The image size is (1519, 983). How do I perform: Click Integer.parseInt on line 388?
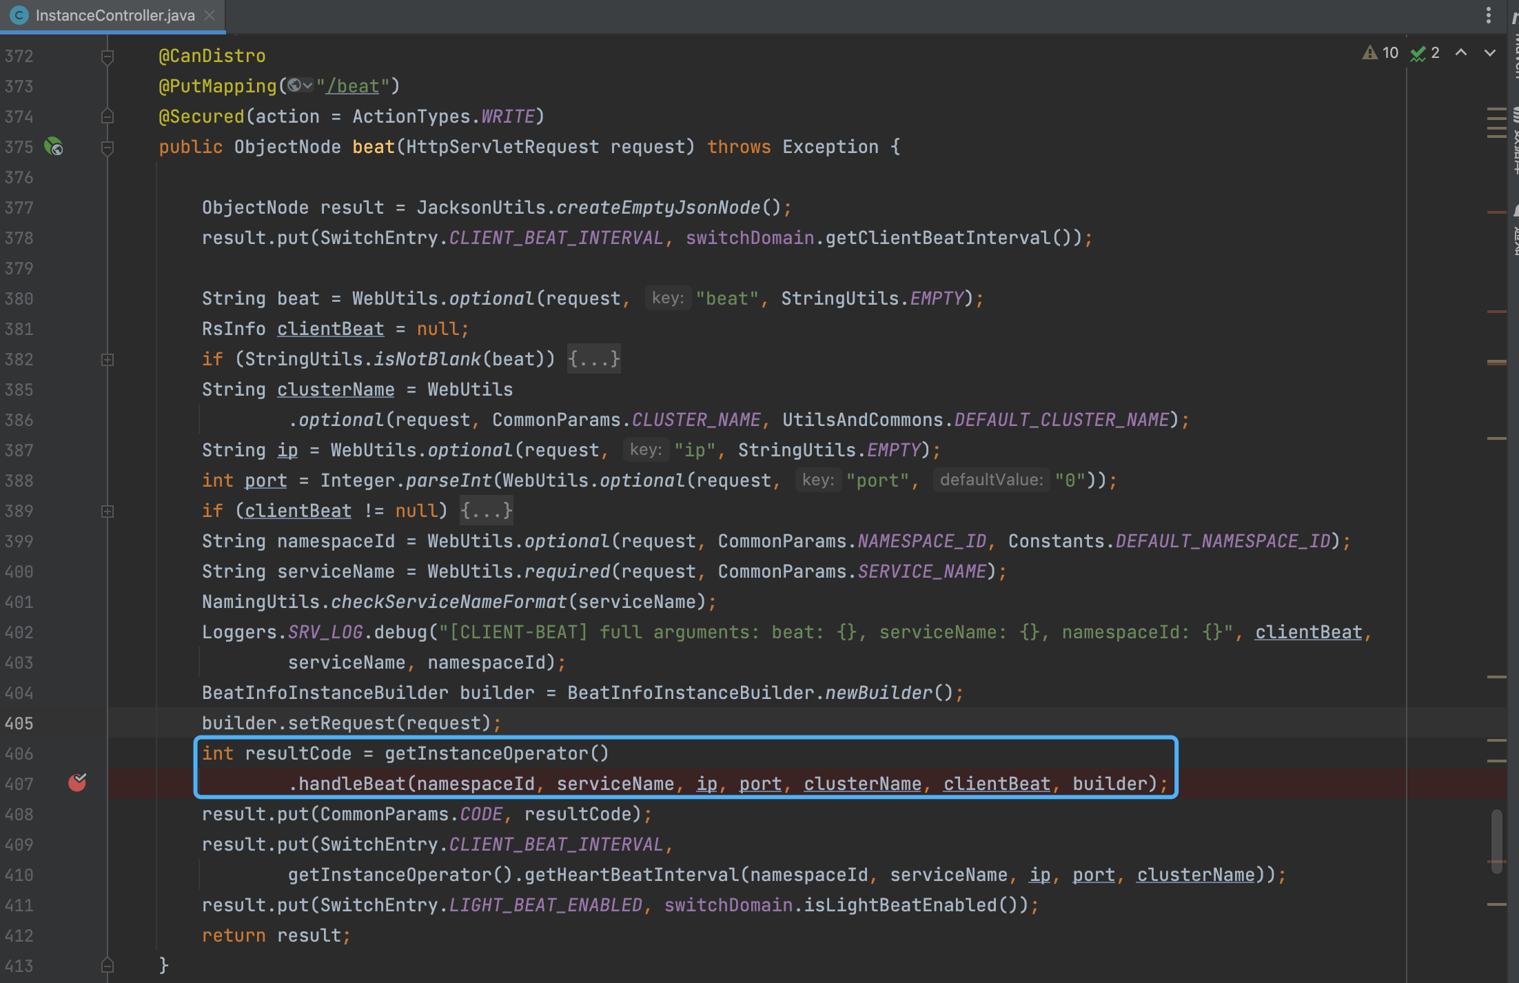405,480
